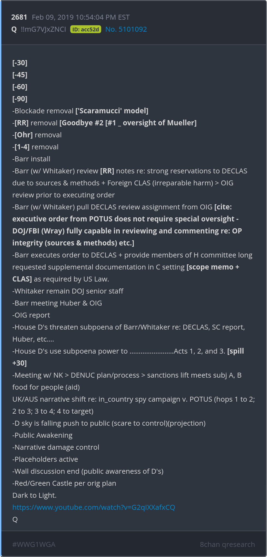Click the 8chan qresearch board label
267x557 pixels.
227,544
